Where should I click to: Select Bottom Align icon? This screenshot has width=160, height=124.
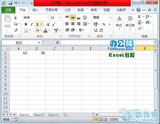(x=79, y=18)
